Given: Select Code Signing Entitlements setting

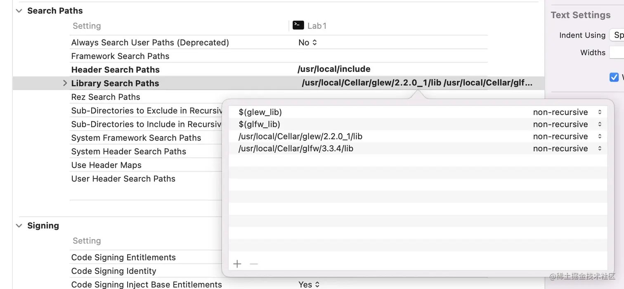Looking at the screenshot, I should (x=123, y=257).
